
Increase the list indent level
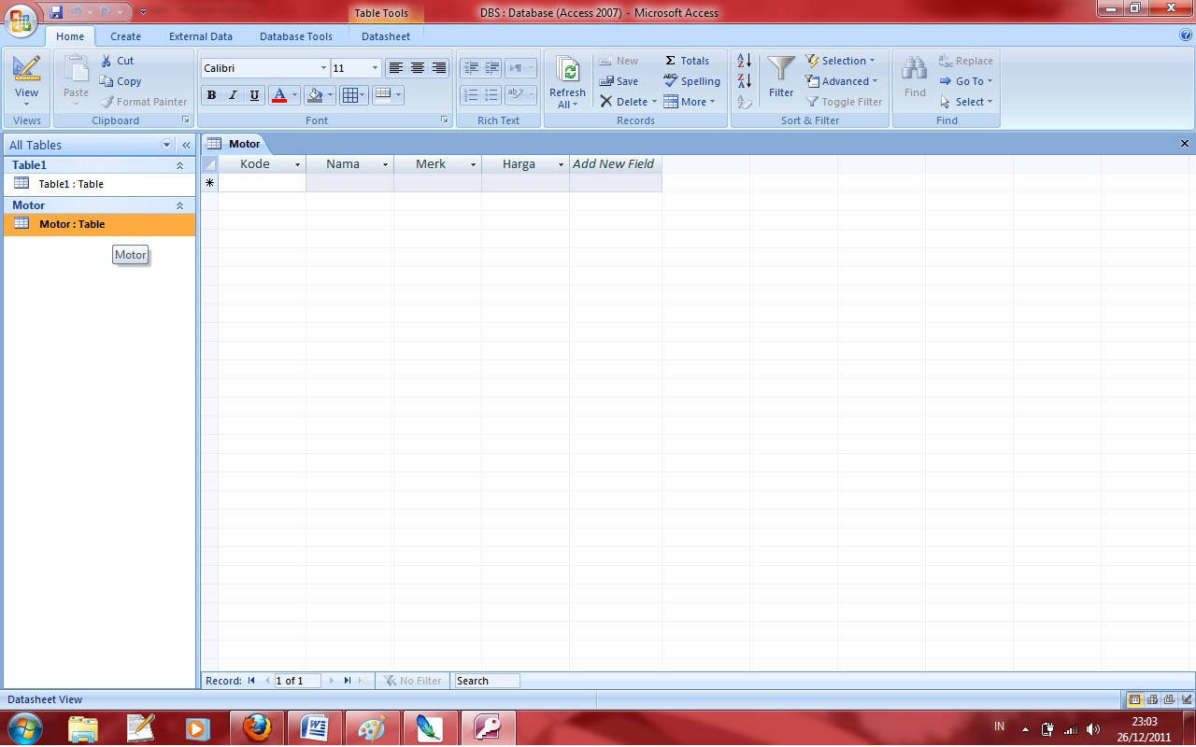click(492, 68)
